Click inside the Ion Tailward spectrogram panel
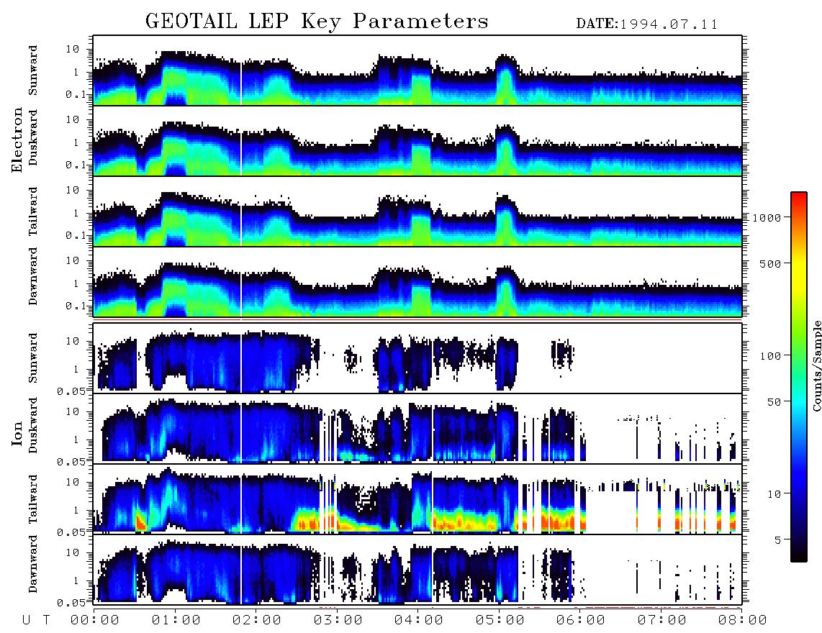 click(x=417, y=499)
